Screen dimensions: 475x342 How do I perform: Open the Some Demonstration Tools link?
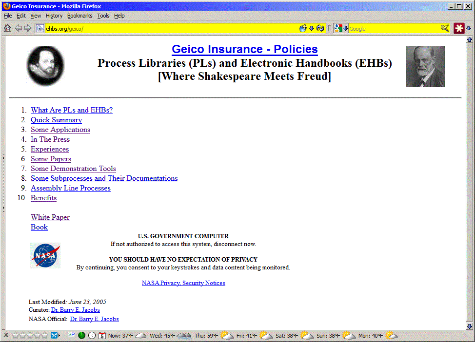[x=73, y=169]
